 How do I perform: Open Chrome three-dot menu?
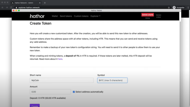(x=188, y=7)
